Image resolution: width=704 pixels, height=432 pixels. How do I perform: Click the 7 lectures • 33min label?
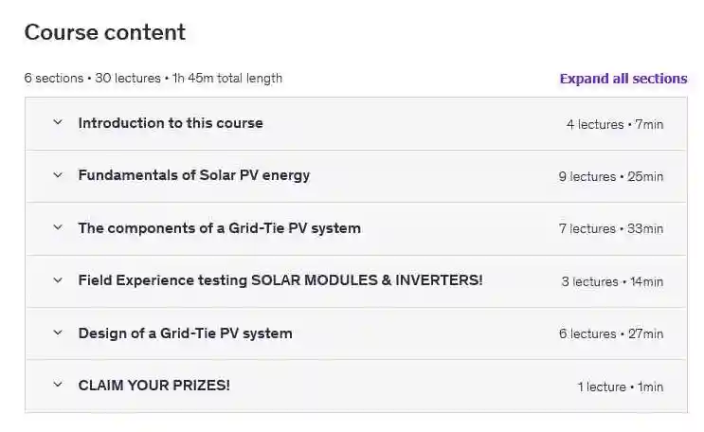pos(611,229)
